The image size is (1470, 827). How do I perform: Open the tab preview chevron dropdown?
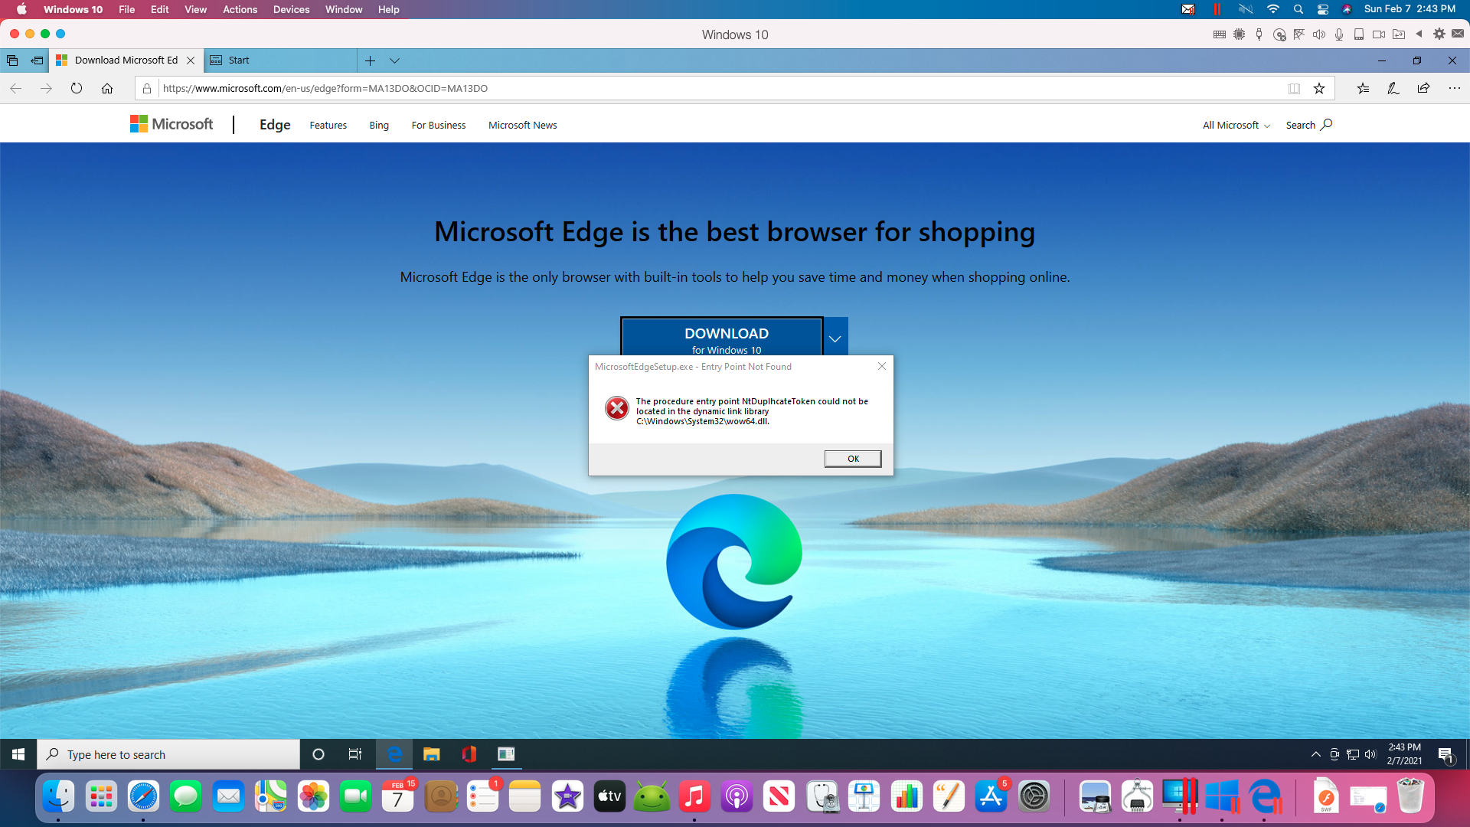coord(394,60)
